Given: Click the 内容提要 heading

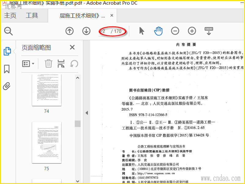Looking at the screenshot, I should click(186, 44).
